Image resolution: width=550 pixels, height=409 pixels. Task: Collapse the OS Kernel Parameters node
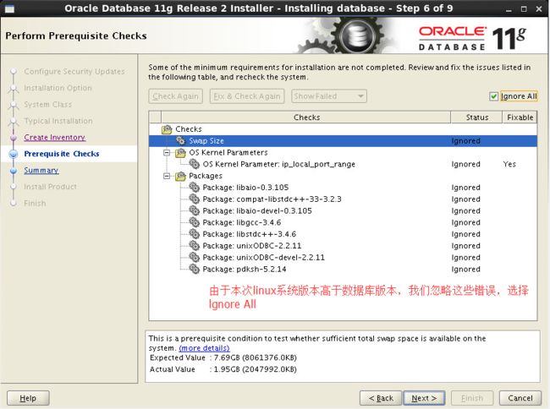click(x=167, y=153)
